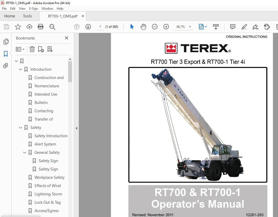Open the Safety bookmark
Screen dimensions: 278x217
pos(36,128)
